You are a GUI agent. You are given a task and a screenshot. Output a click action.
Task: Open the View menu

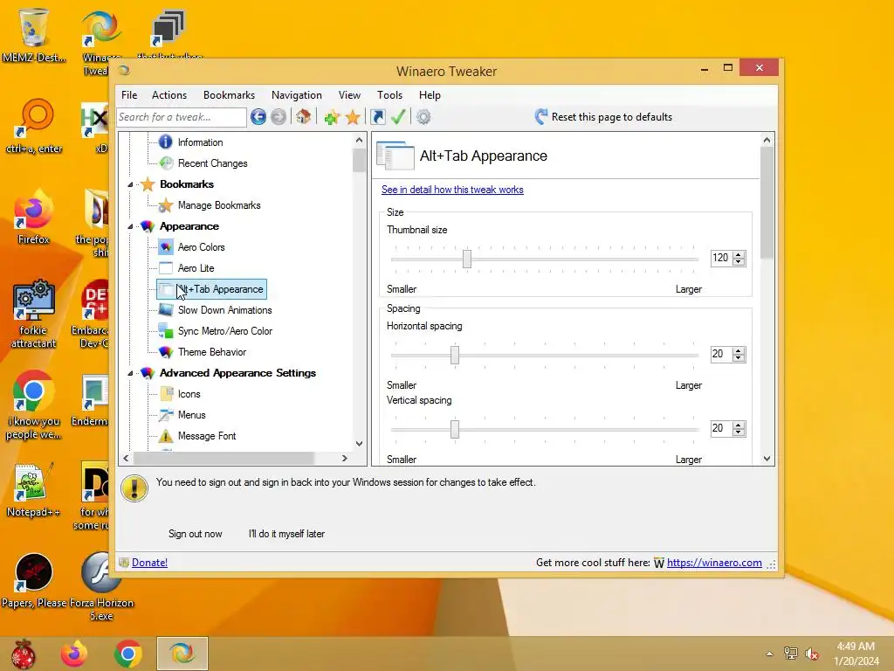pyautogui.click(x=349, y=95)
